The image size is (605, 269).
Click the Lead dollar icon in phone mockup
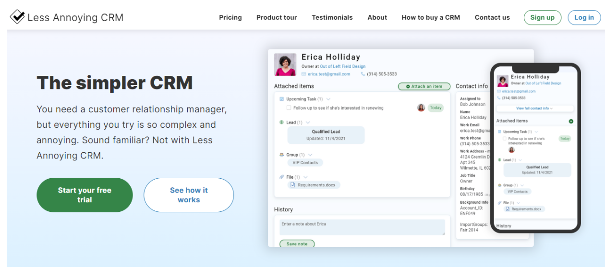[500, 160]
